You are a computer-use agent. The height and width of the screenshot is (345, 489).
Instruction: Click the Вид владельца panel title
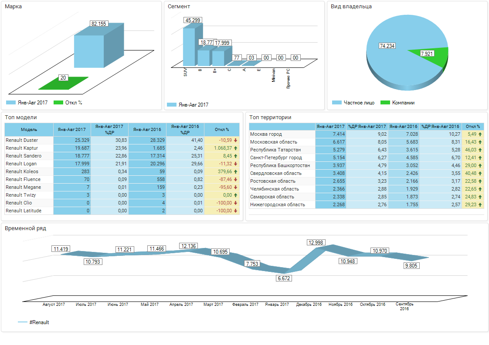coord(351,6)
